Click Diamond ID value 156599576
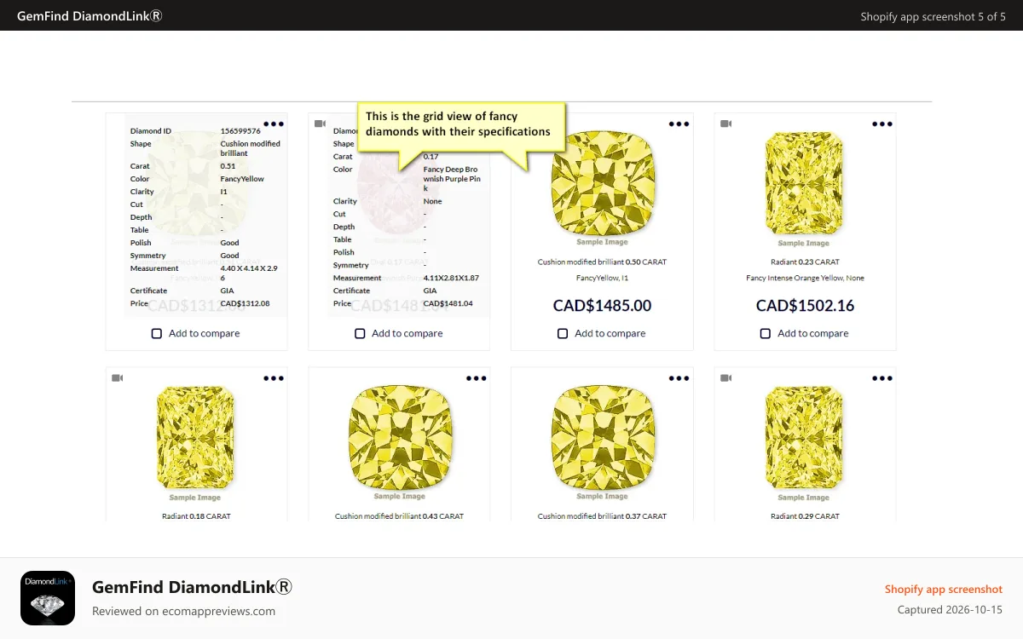 coord(240,131)
